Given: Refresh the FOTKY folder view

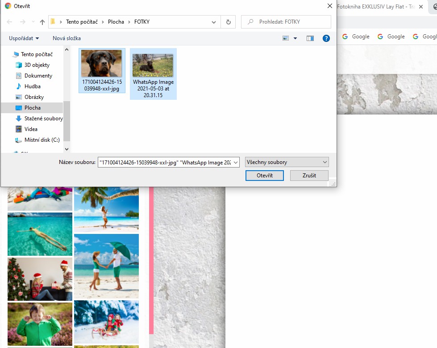Looking at the screenshot, I should pos(228,22).
